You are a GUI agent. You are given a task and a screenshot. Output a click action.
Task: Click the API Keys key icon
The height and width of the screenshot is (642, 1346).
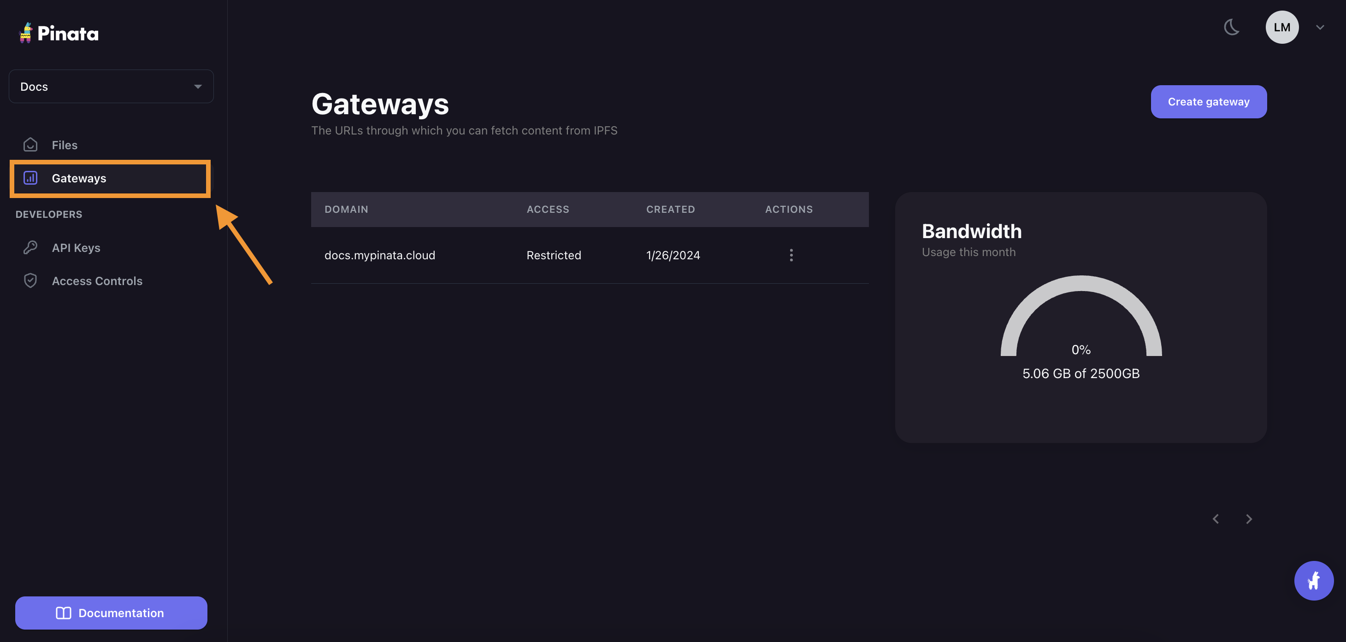(x=30, y=247)
